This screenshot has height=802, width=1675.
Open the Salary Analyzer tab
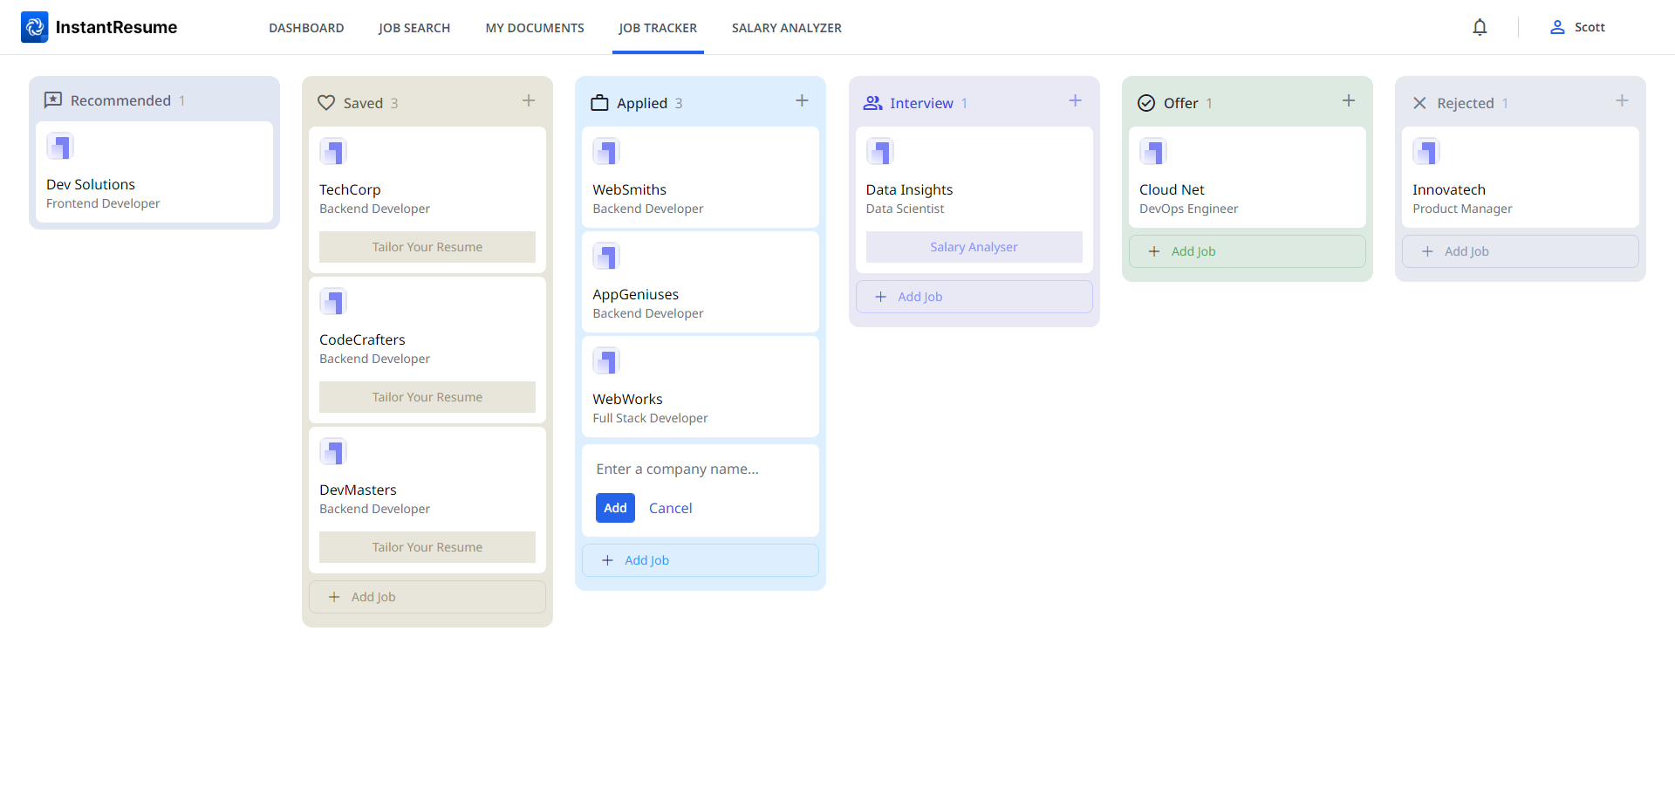coord(787,28)
